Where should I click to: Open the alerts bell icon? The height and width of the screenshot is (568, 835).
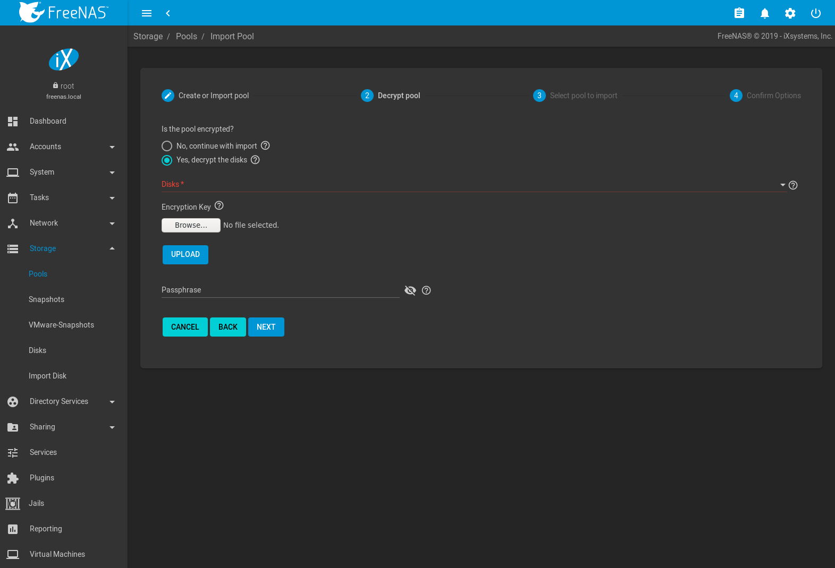click(764, 13)
